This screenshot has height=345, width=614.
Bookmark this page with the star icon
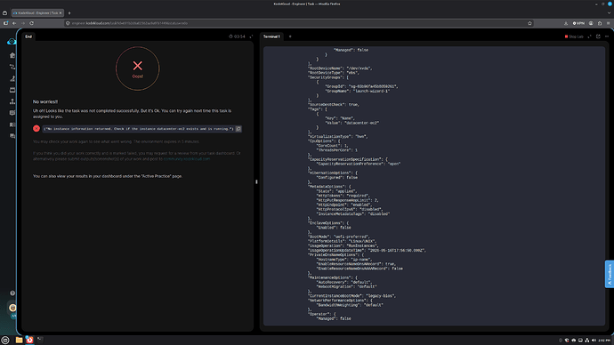(x=529, y=23)
